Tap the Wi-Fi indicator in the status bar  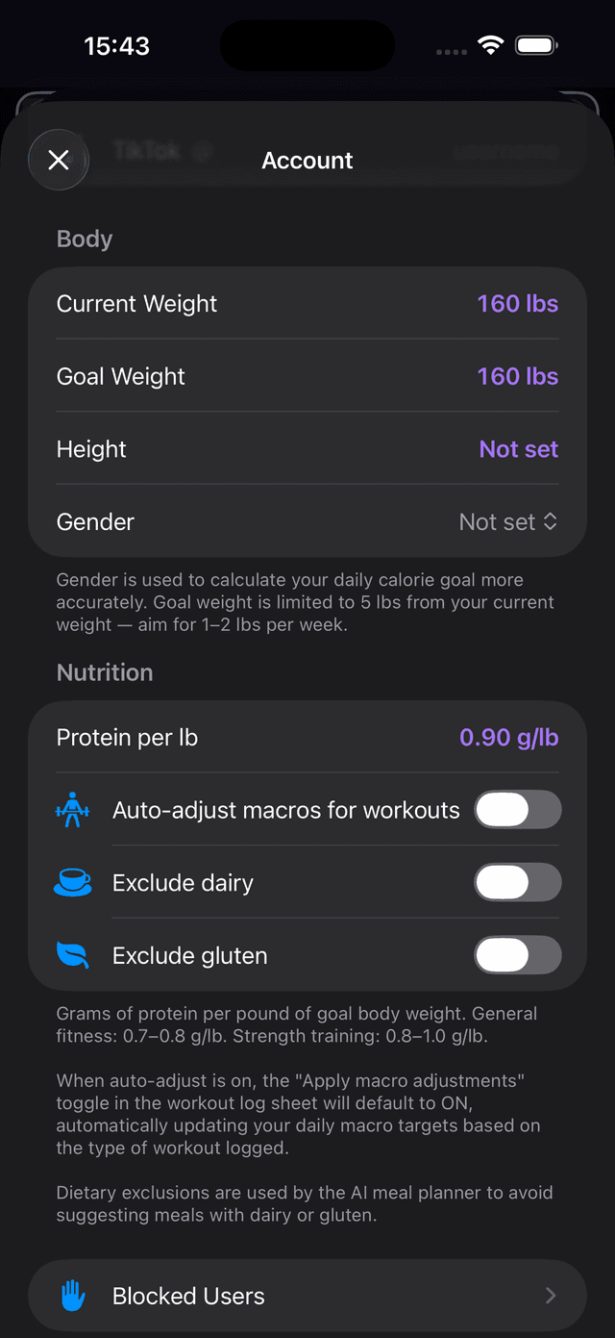492,44
